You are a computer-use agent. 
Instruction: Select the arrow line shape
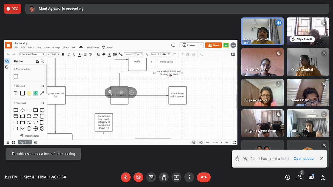pyautogui.click(x=42, y=93)
